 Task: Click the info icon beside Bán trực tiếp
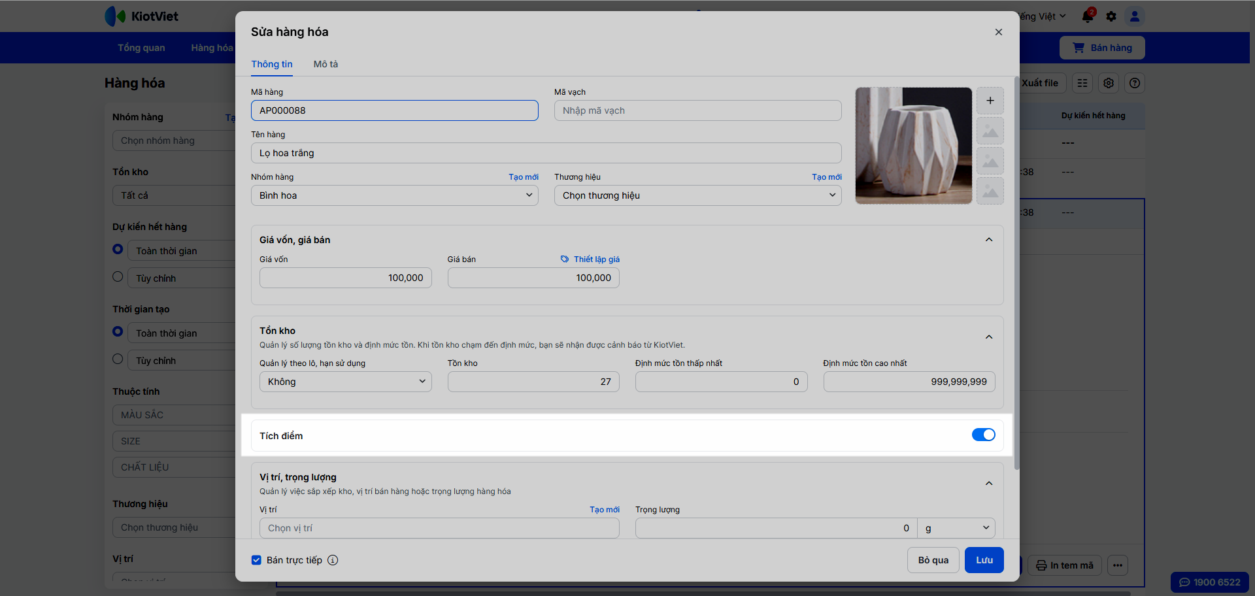pos(333,560)
